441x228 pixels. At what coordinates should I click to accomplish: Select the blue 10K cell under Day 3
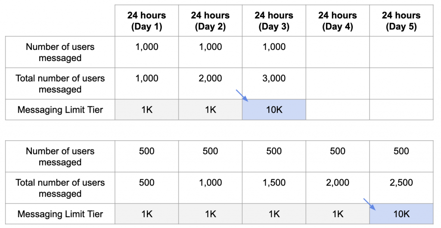coord(274,110)
